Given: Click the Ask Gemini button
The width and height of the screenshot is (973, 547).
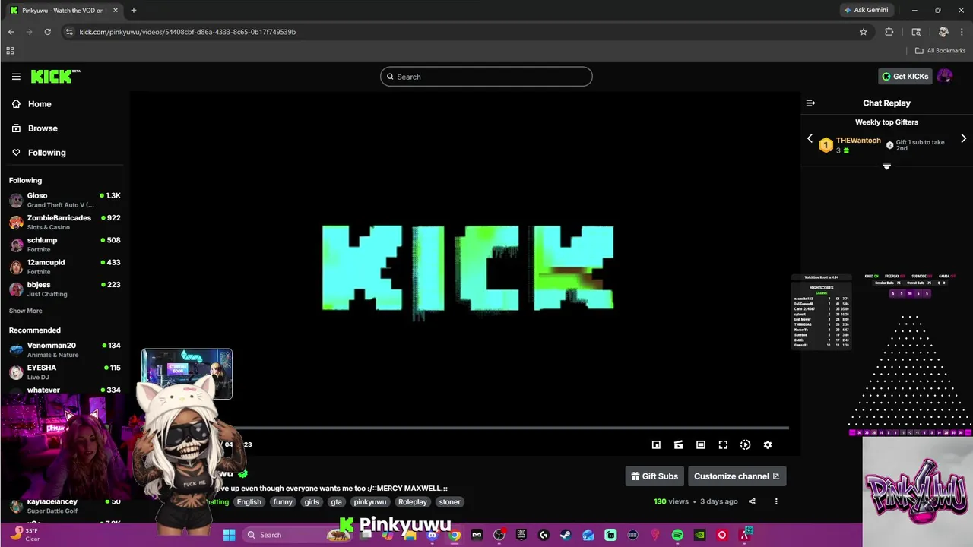Looking at the screenshot, I should (865, 10).
